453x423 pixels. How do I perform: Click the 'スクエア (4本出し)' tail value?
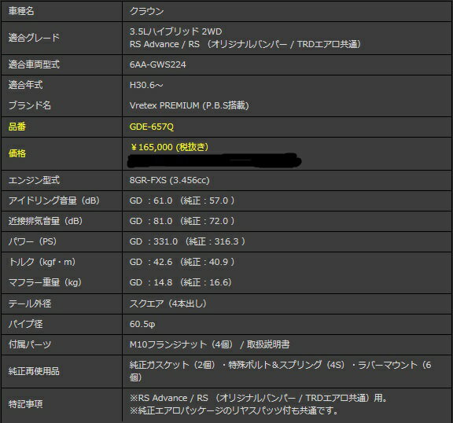point(168,303)
